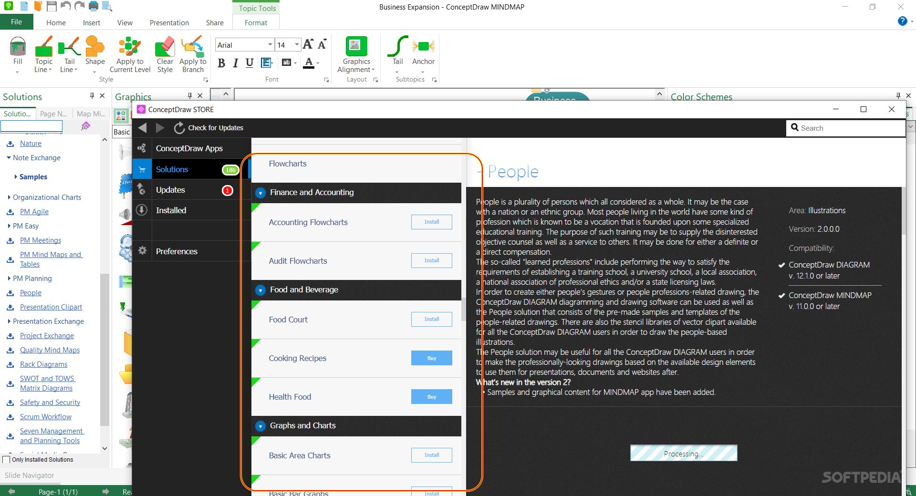Collapse Food and Beverage category
The height and width of the screenshot is (496, 916).
(x=260, y=290)
